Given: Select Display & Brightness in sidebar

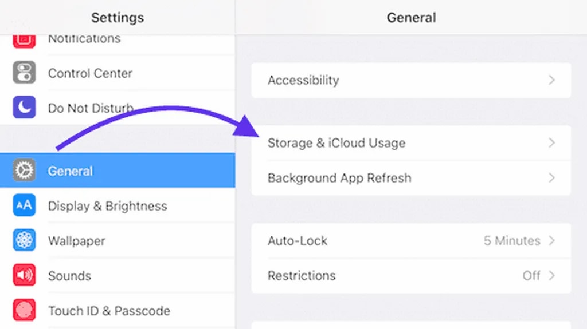Looking at the screenshot, I should coord(107,206).
